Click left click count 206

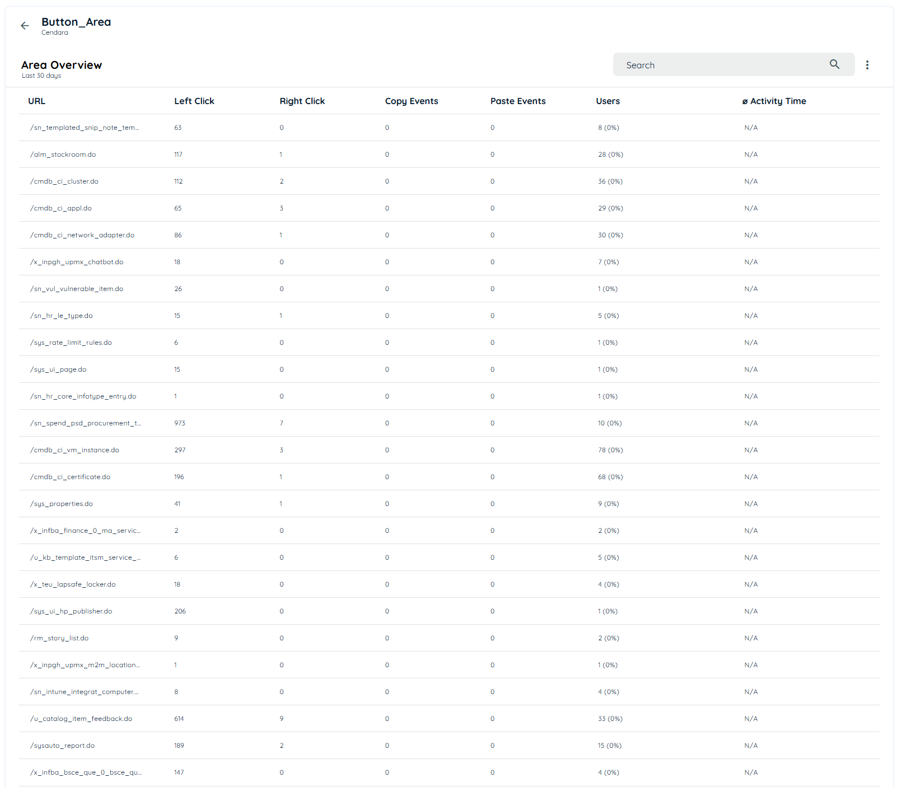pyautogui.click(x=180, y=611)
